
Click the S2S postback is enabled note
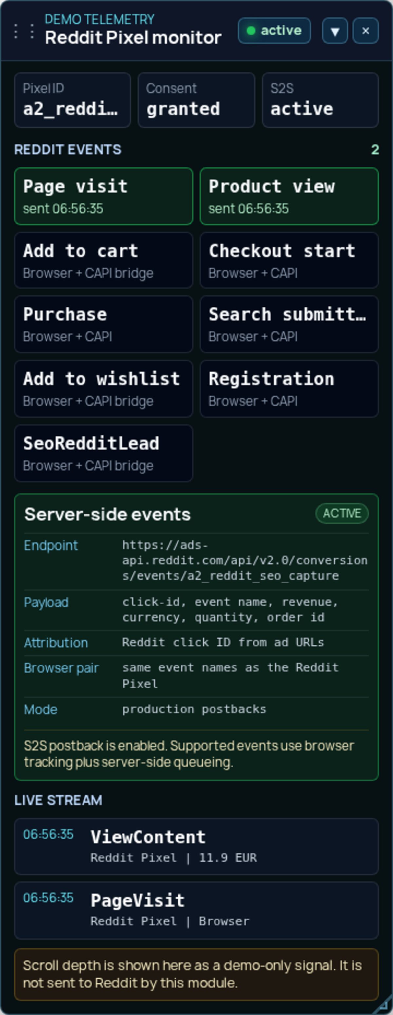(x=189, y=754)
